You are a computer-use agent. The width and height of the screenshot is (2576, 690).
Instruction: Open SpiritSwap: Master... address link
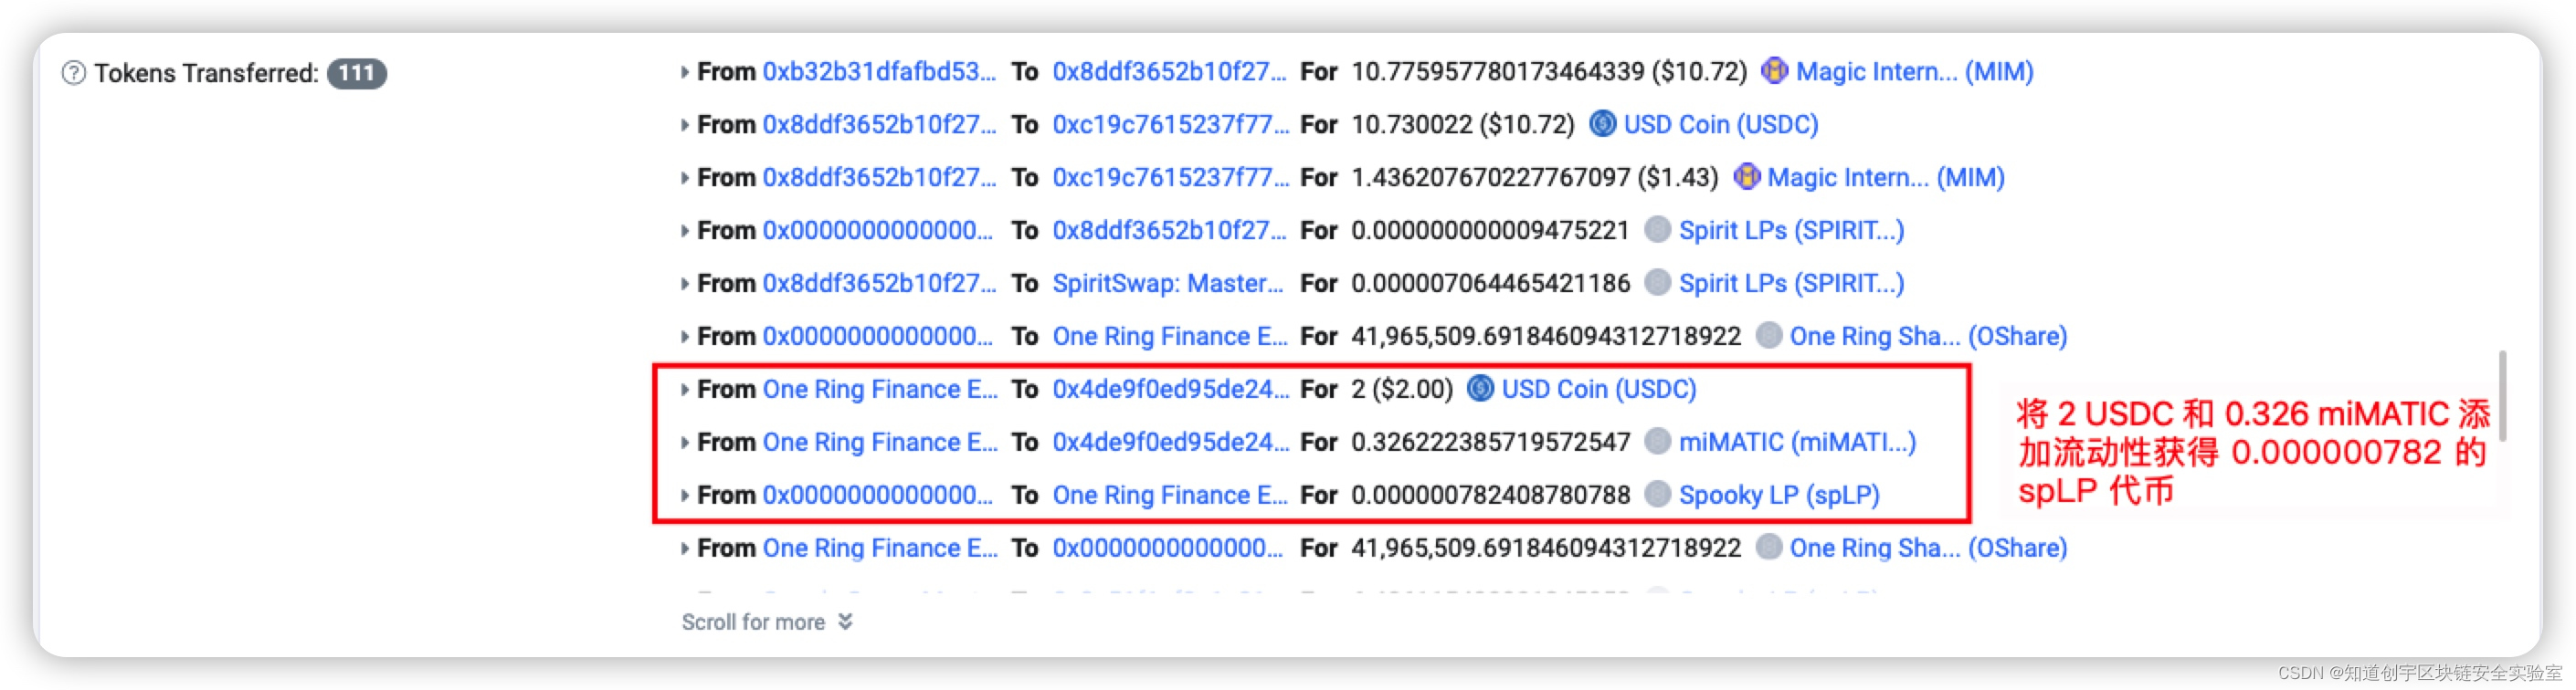click(x=1167, y=284)
